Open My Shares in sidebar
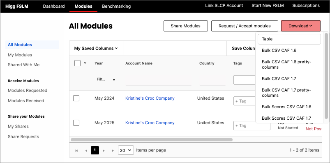Screen dimensions: 330x163 tap(18, 126)
